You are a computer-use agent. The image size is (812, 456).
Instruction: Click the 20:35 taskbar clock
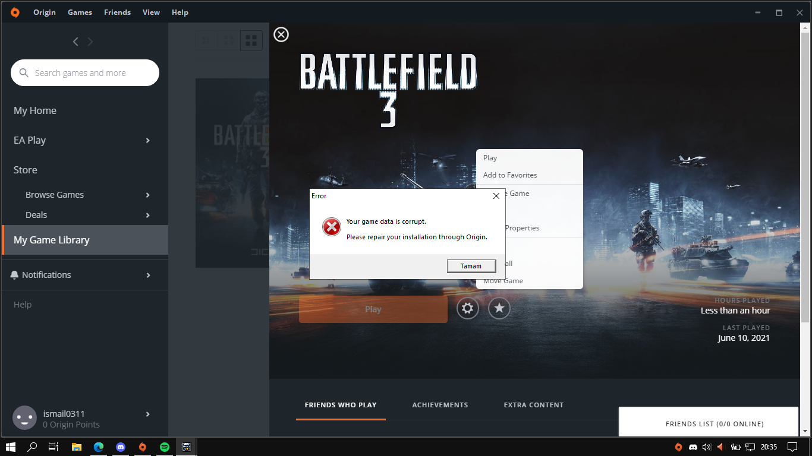click(x=769, y=447)
